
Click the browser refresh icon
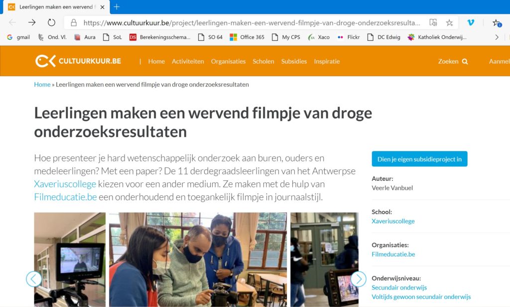[x=51, y=22]
